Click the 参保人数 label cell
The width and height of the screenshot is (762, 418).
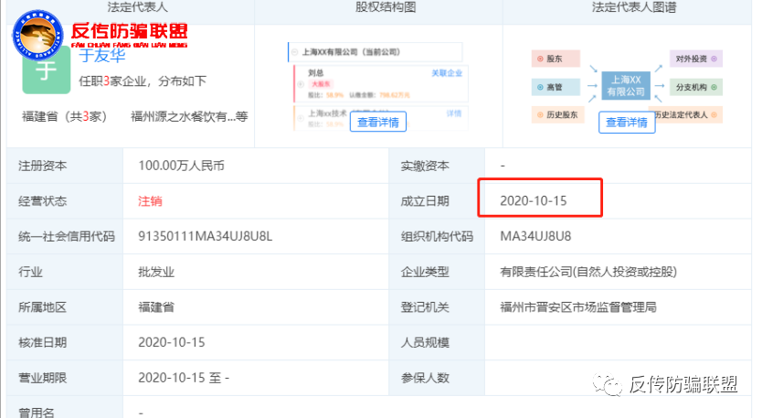point(437,378)
